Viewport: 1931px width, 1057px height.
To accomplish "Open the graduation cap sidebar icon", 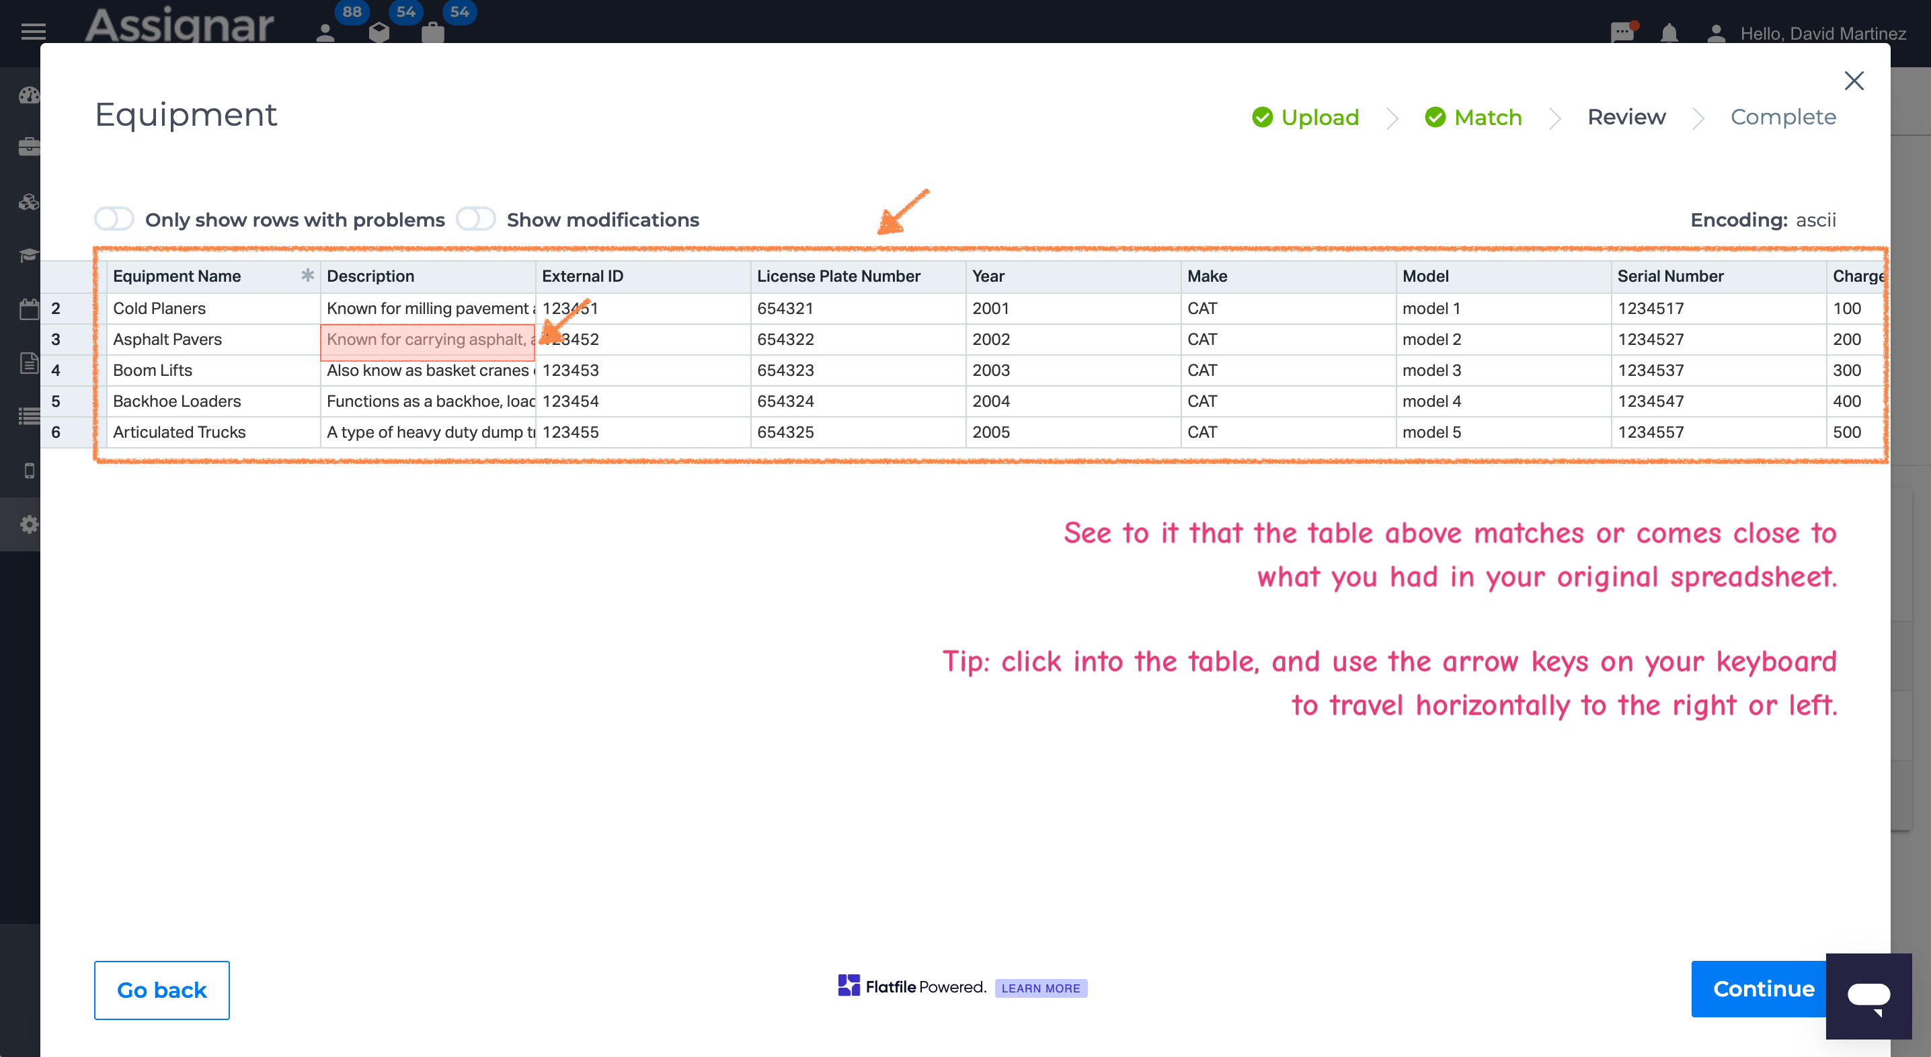I will [x=28, y=255].
